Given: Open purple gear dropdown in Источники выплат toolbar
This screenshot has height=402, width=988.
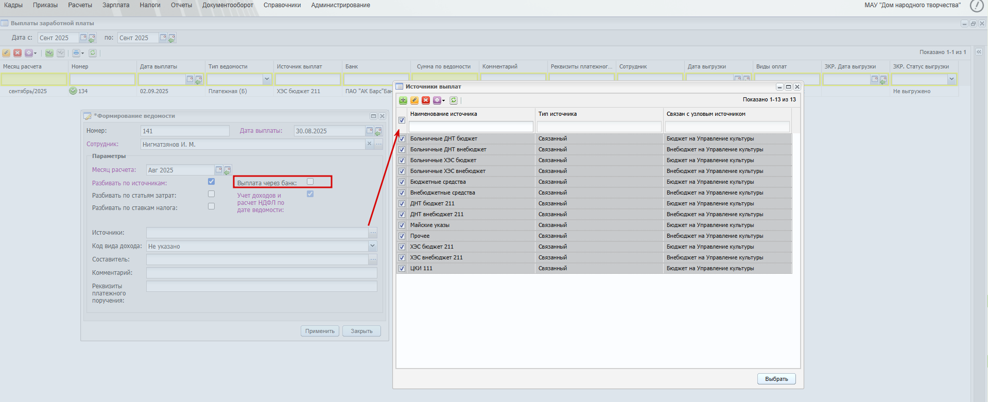Looking at the screenshot, I should [x=439, y=100].
